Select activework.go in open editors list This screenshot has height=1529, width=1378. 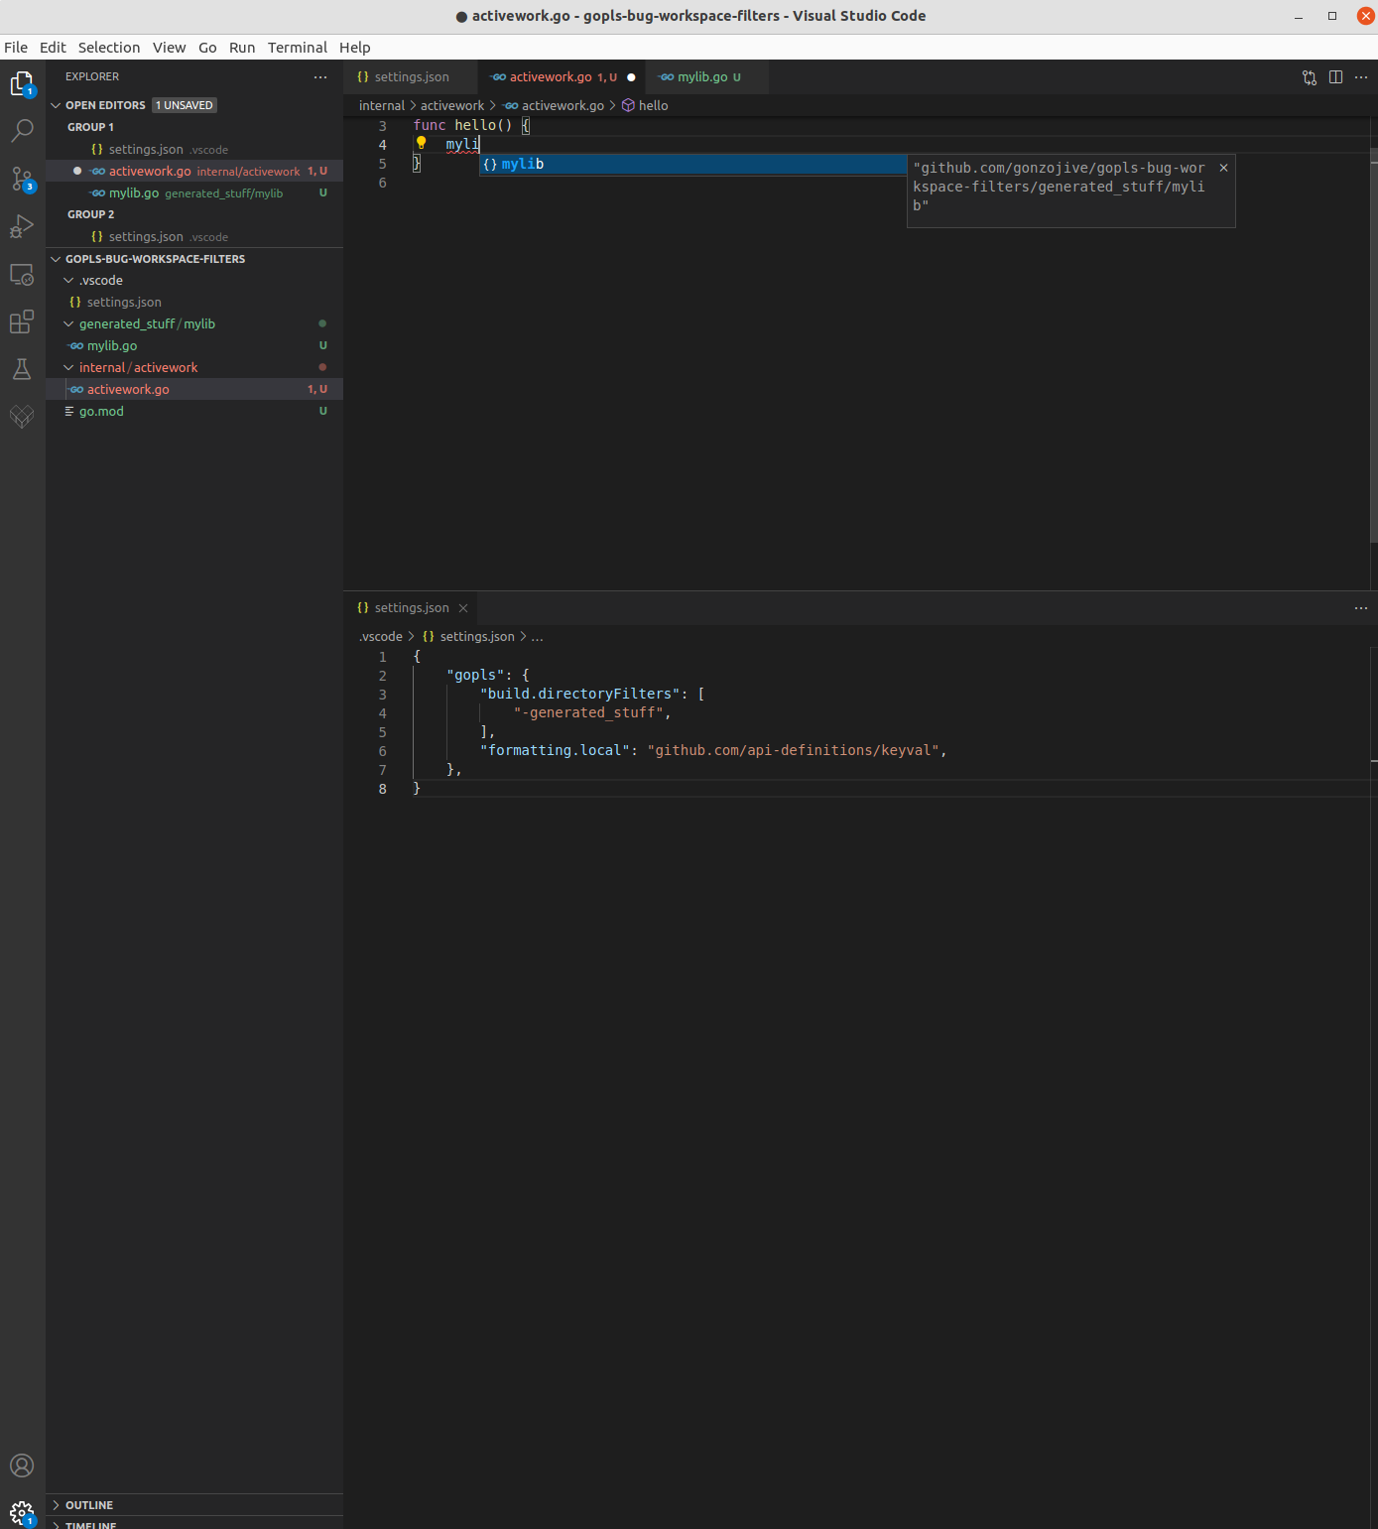194,171
